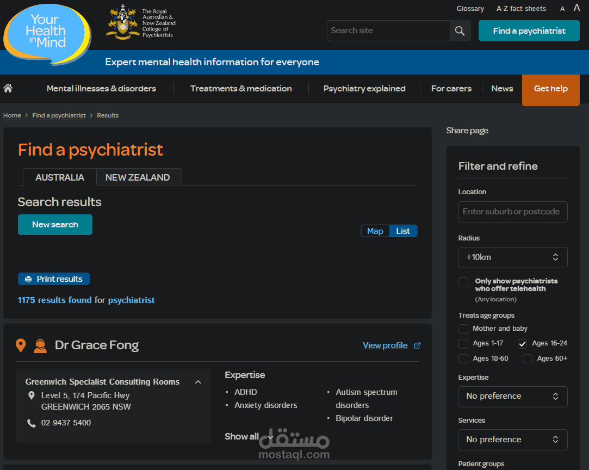The image size is (589, 470).
Task: Select larger text size A
Action: 576,8
